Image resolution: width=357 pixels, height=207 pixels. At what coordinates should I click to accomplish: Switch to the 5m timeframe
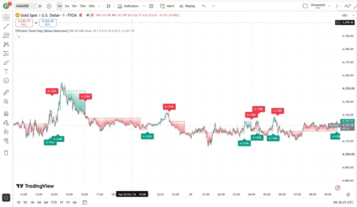point(74,6)
